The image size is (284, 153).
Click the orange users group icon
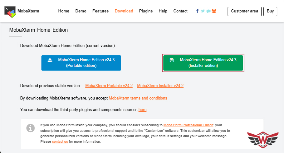(214, 11)
